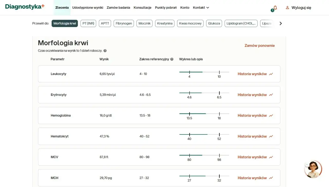This screenshot has height=187, width=329.
Task: Click Zamów ponownie link
Action: coord(259,46)
